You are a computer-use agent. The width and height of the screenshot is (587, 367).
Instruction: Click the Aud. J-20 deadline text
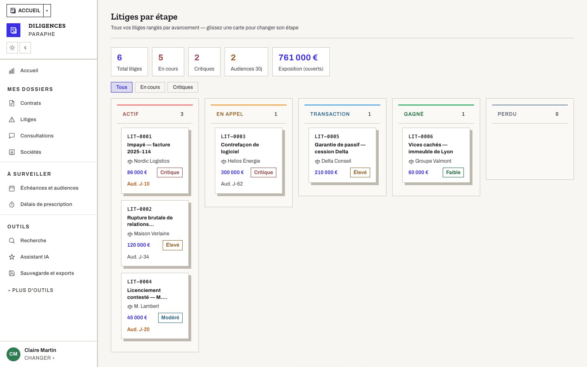138,329
